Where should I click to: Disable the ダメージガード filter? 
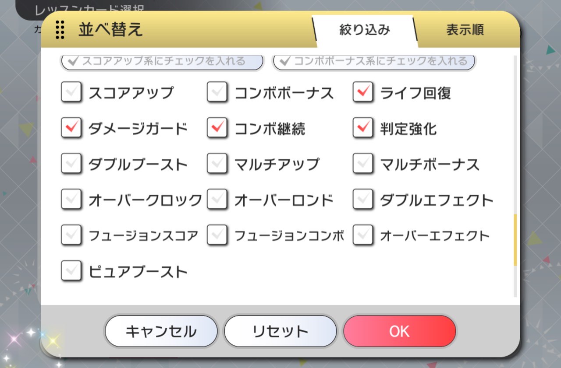click(71, 129)
